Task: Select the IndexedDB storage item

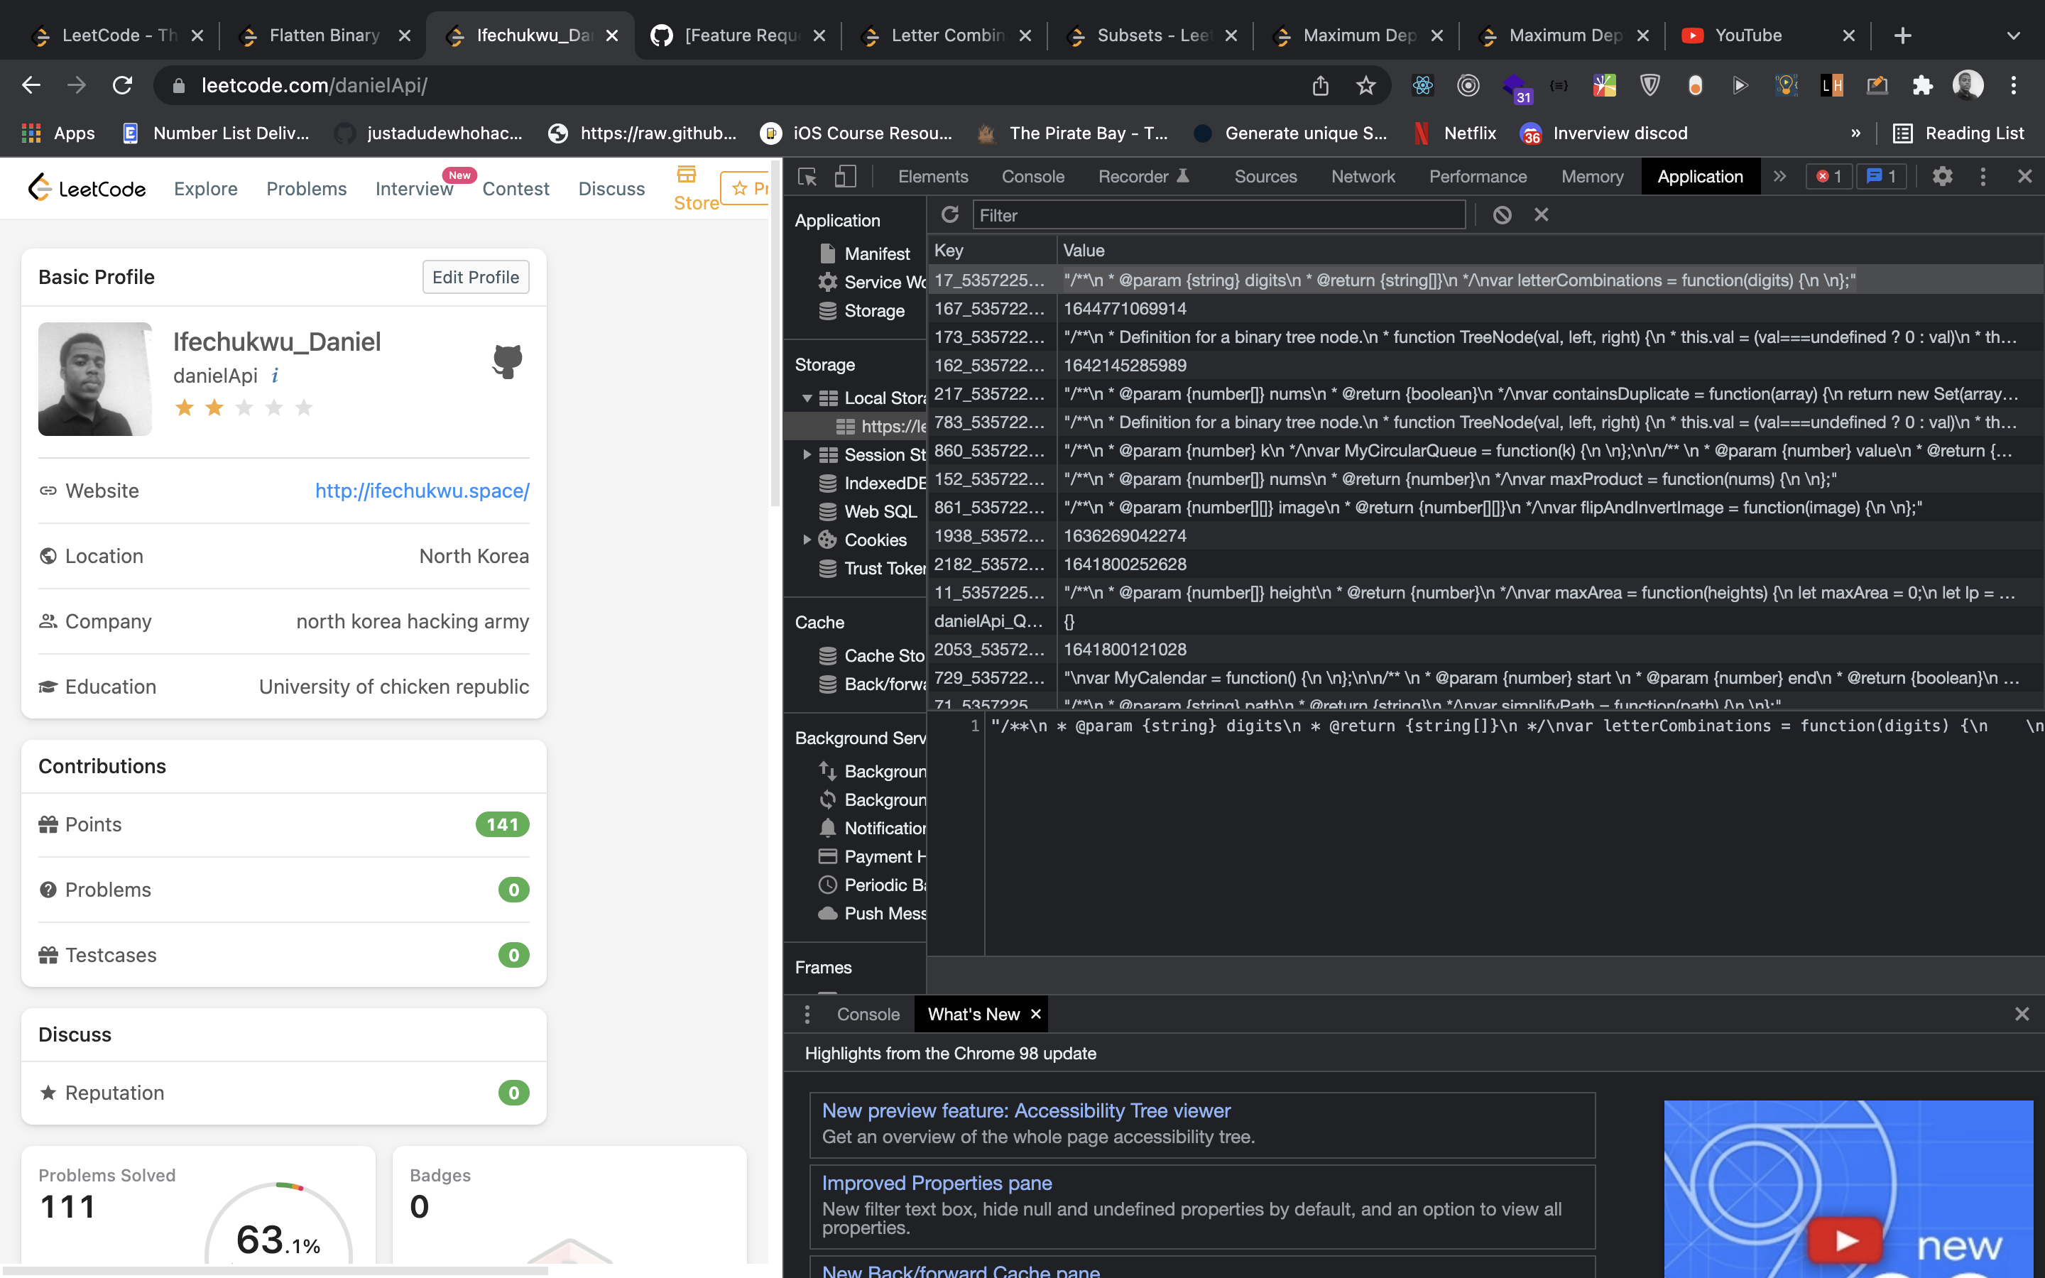Action: pos(871,484)
